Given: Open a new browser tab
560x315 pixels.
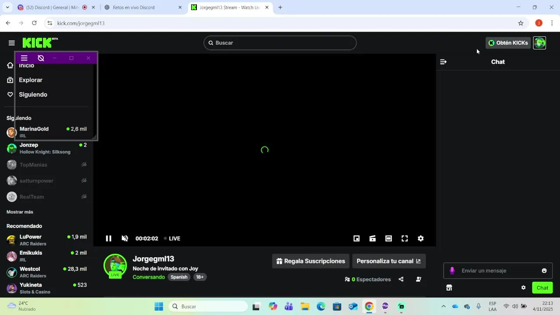Looking at the screenshot, I should [280, 7].
